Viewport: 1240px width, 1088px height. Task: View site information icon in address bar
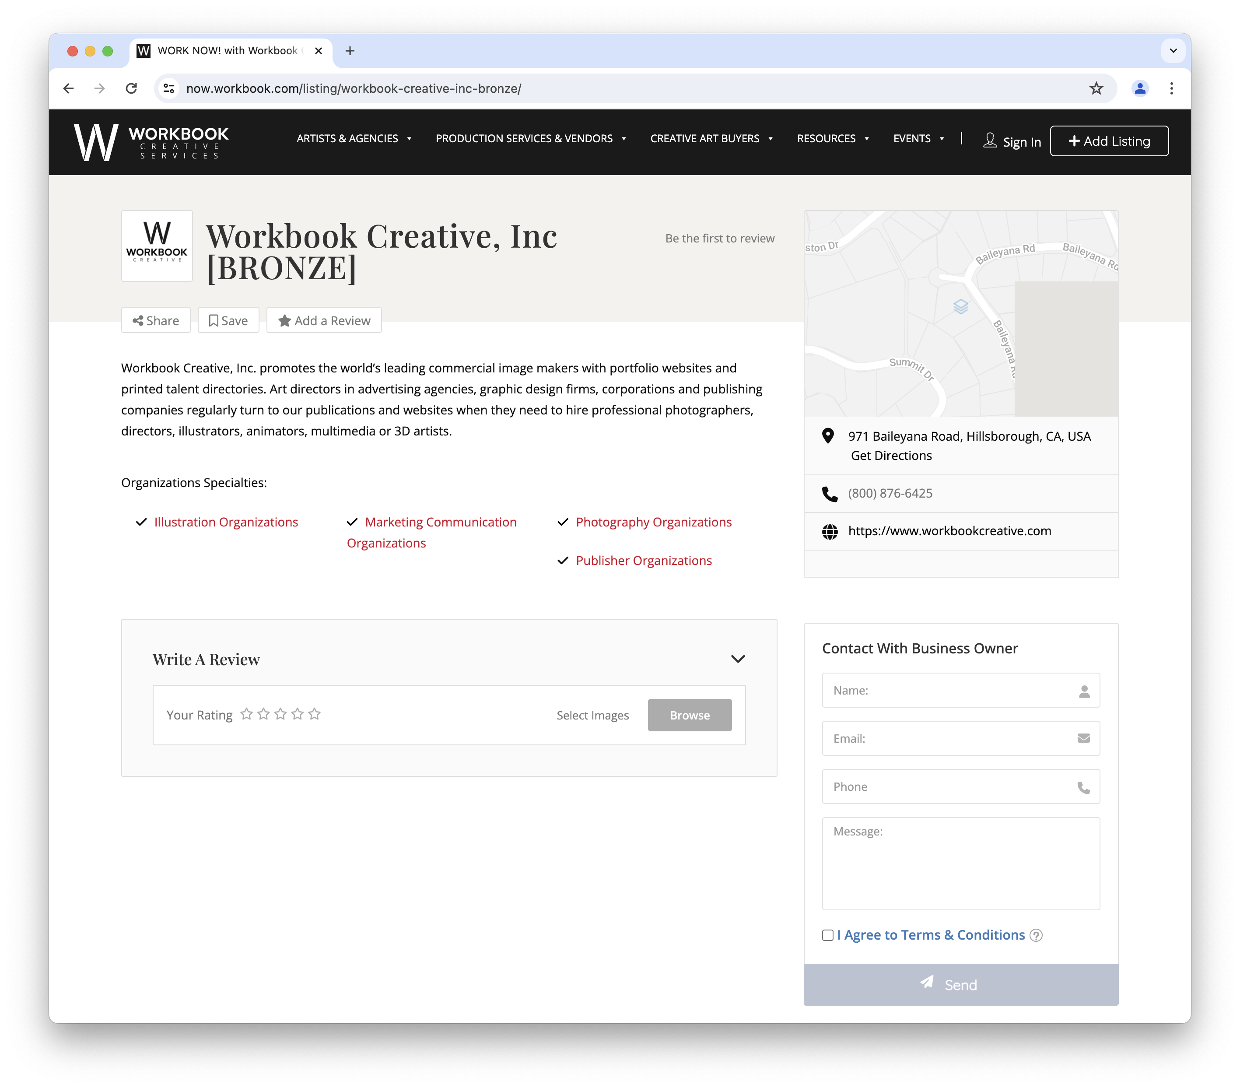[x=169, y=88]
